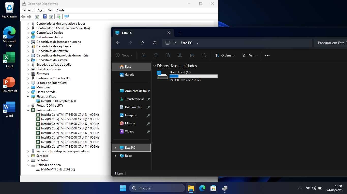Click the Back arrow in Gestor de Dispositivos toolbar
Image resolution: width=347 pixels, height=194 pixels.
click(23, 17)
